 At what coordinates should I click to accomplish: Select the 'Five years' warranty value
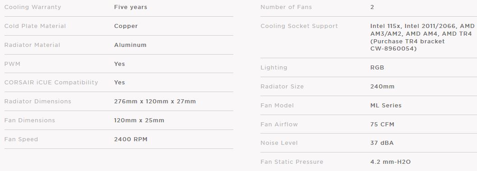coord(130,7)
